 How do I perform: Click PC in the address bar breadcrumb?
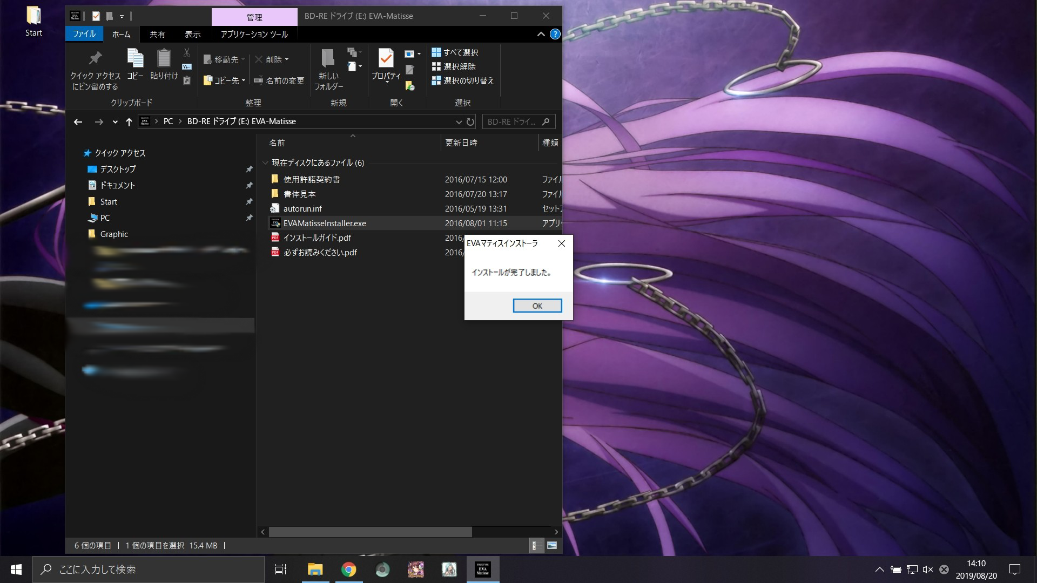168,121
